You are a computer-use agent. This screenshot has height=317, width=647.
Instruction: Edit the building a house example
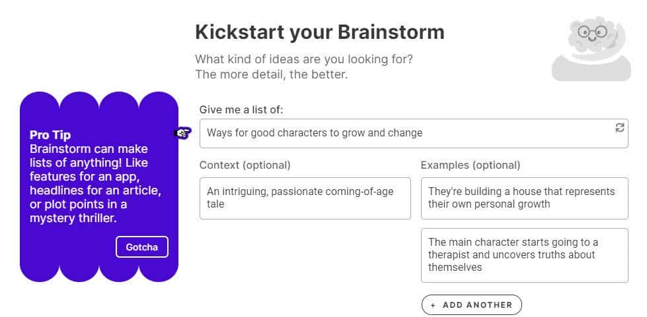(x=524, y=198)
